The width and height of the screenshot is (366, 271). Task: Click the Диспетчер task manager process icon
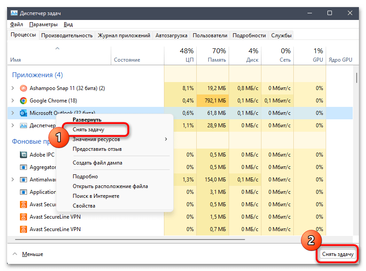click(x=23, y=126)
